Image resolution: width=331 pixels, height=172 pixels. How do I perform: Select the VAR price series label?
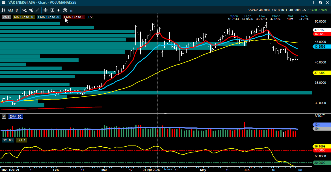click(6, 17)
